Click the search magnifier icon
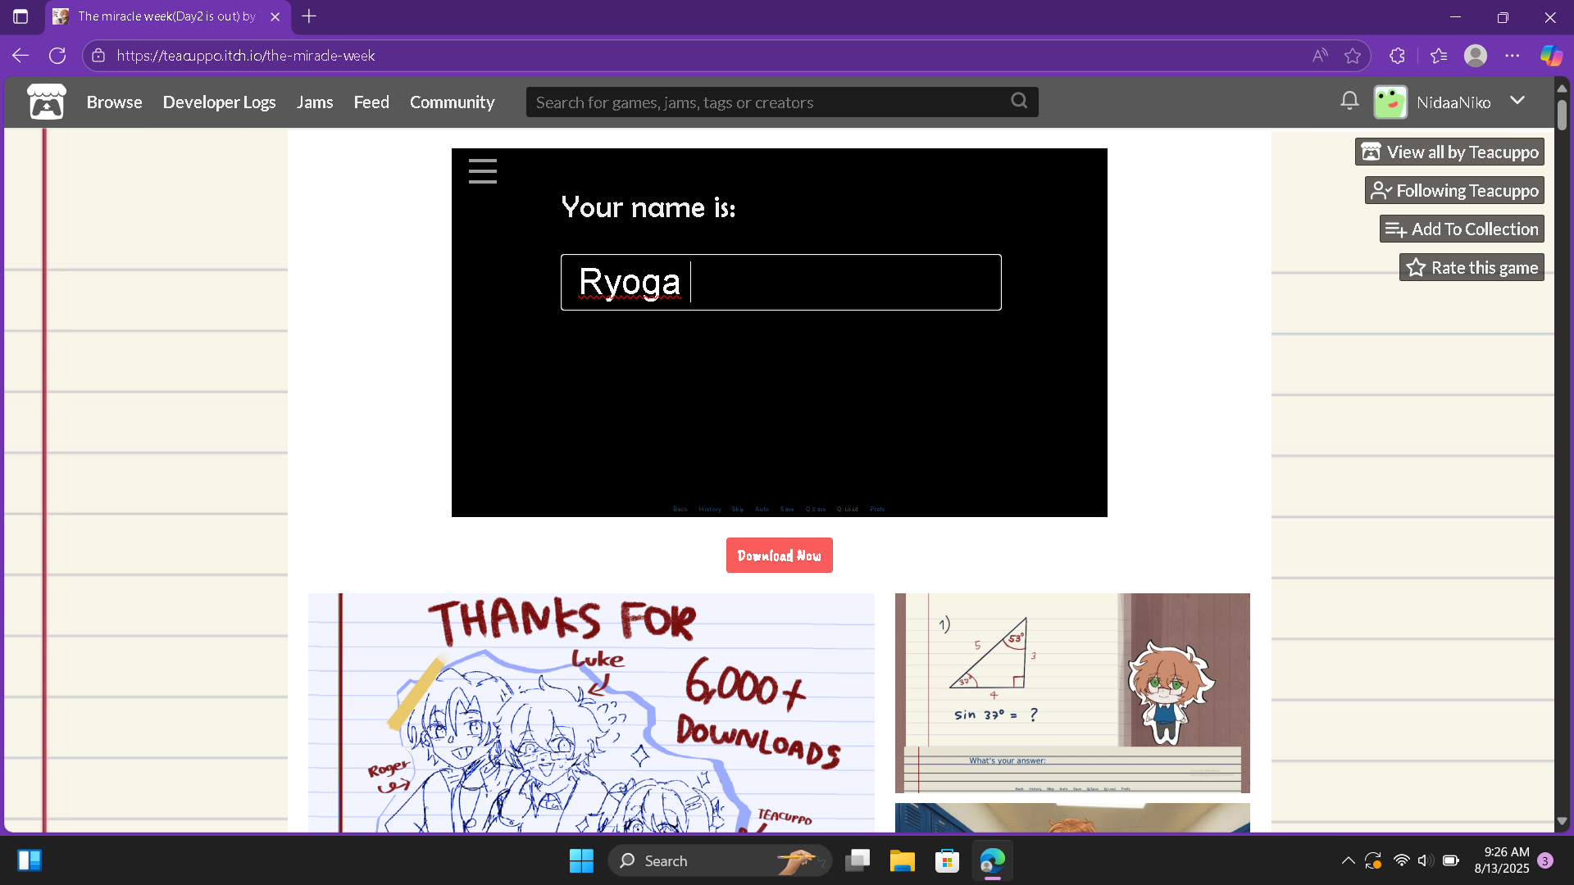Image resolution: width=1574 pixels, height=885 pixels. pos(1019,101)
